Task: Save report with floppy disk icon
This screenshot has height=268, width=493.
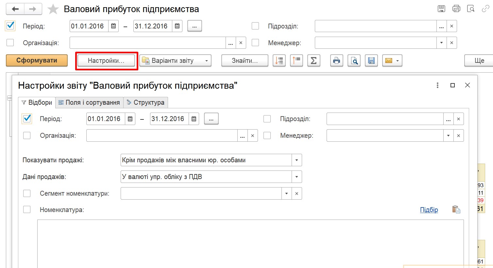Action: tap(371, 61)
